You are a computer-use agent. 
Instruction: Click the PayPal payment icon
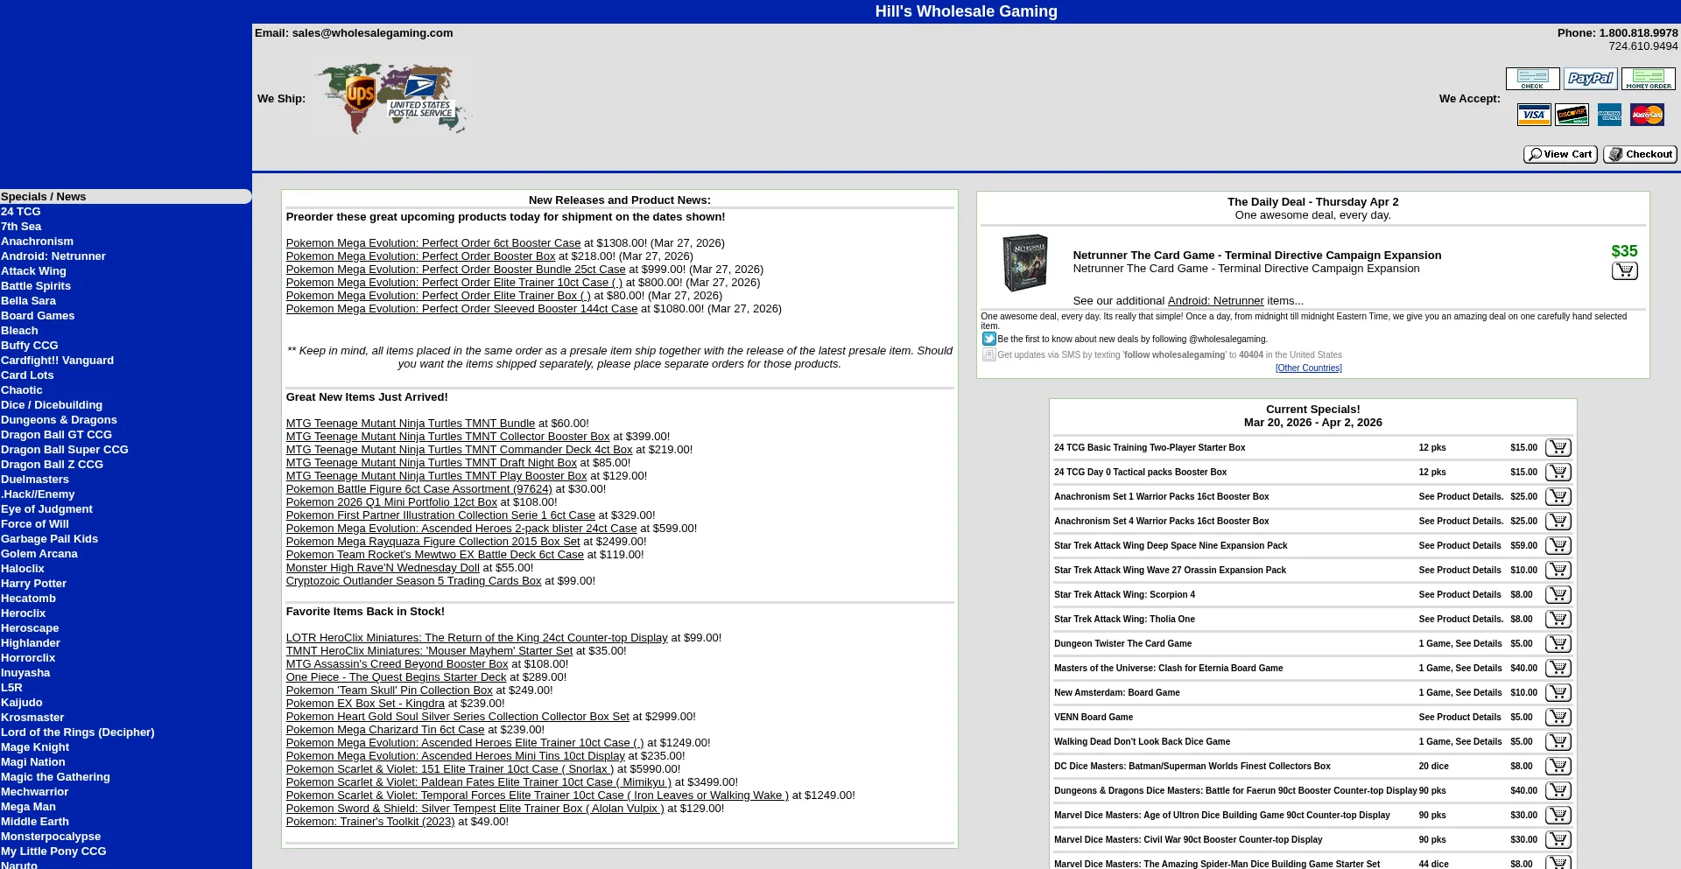1591,79
